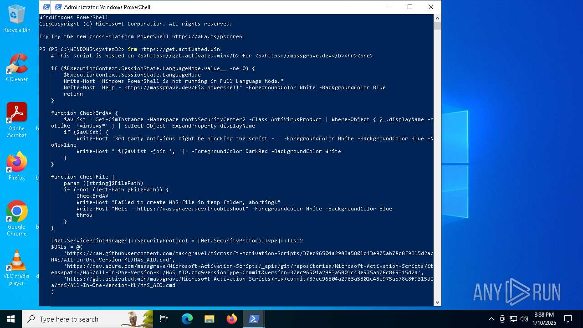Click the 'Administrator: Windows PowerShell' title text

point(107,7)
